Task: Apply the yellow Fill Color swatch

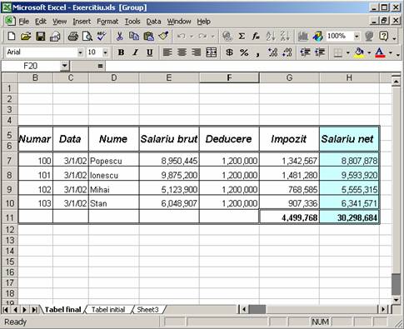Action: [360, 52]
